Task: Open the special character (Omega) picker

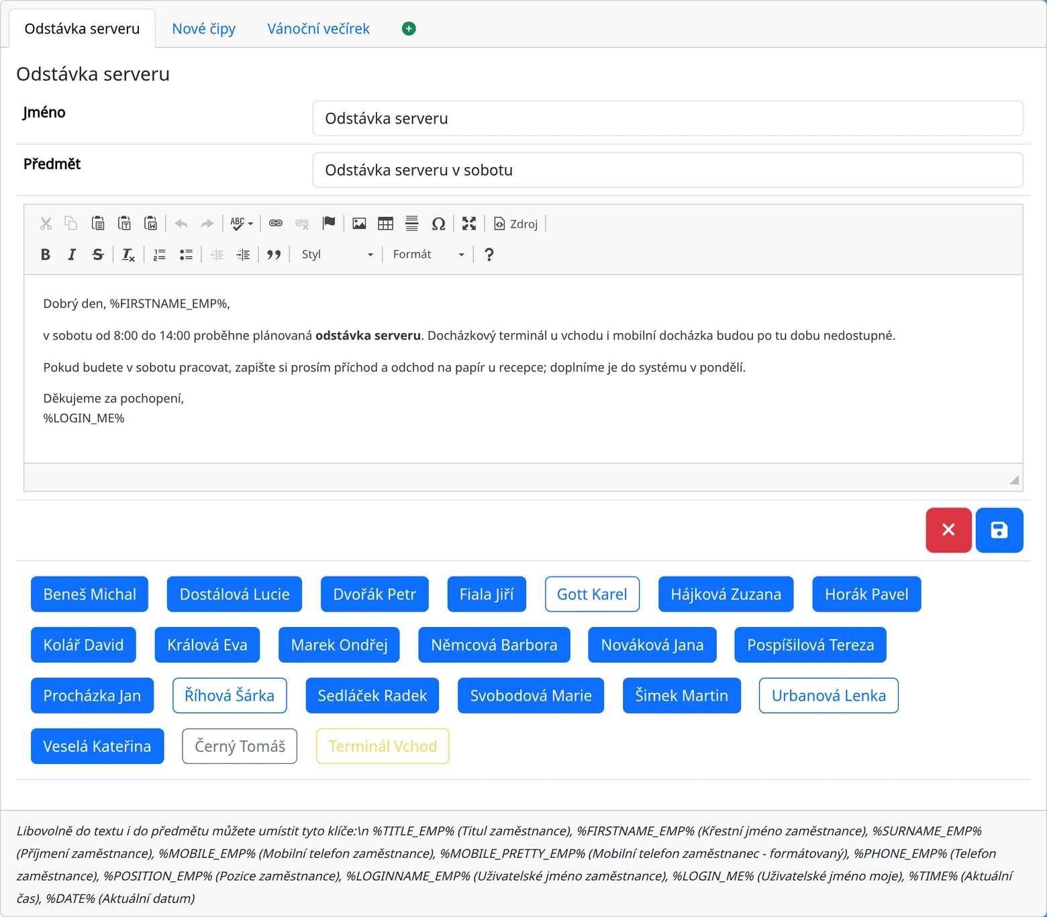Action: (x=438, y=224)
